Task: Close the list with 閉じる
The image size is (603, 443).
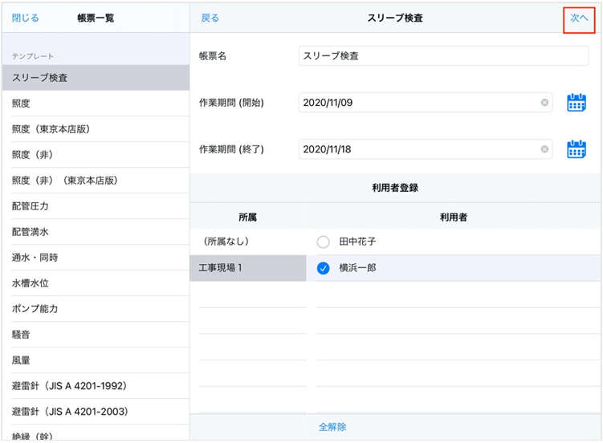Action: pyautogui.click(x=25, y=18)
